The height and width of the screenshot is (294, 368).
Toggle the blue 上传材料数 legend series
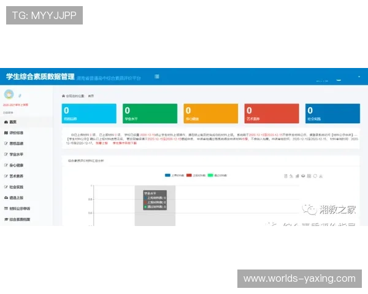(x=174, y=176)
